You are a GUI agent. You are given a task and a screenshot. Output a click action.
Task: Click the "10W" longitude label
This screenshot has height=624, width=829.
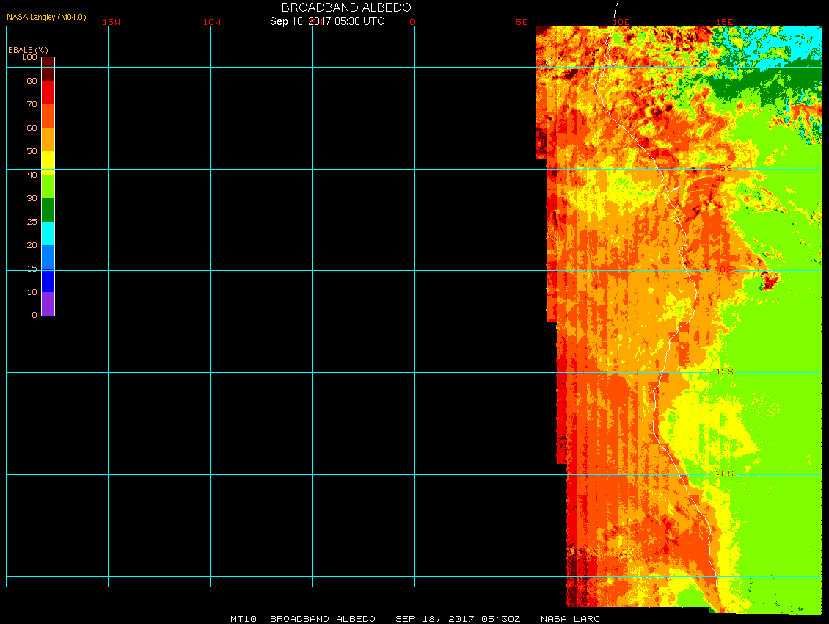[x=212, y=22]
